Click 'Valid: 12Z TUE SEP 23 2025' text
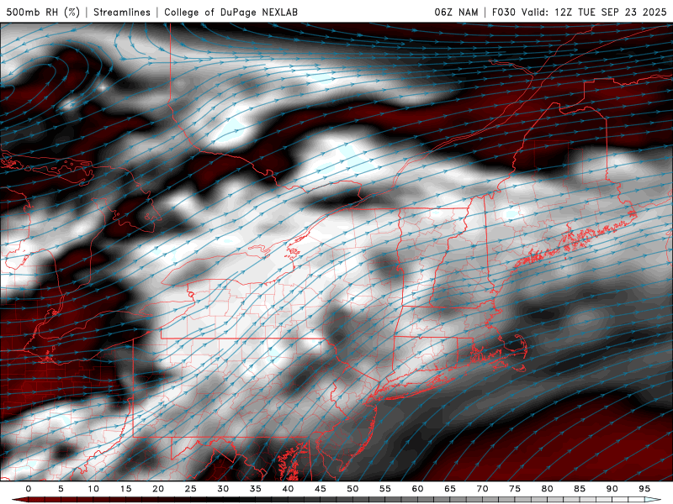This screenshot has width=673, height=504. [594, 12]
